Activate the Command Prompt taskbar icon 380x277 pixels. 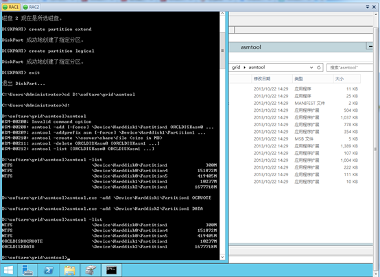112,270
